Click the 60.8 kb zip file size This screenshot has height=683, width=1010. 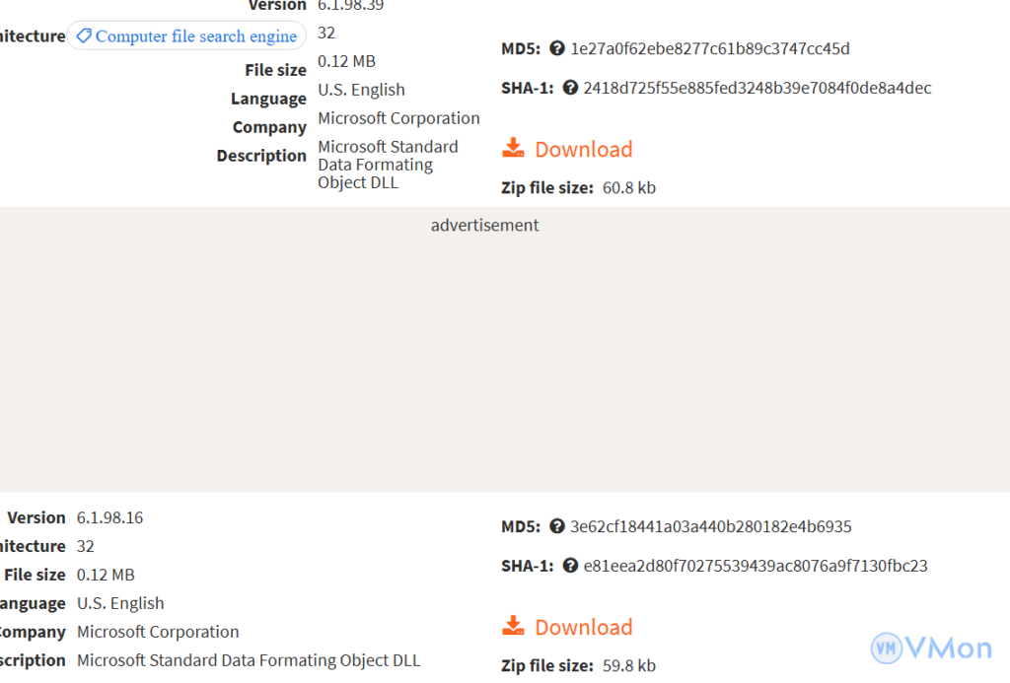pyautogui.click(x=628, y=187)
